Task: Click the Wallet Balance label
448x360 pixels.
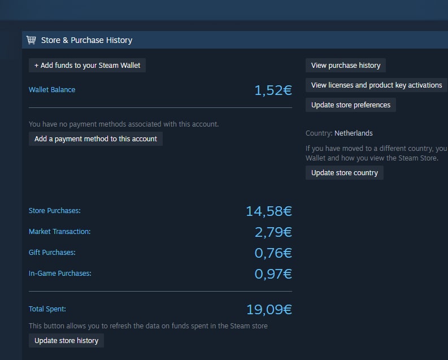Action: 52,90
